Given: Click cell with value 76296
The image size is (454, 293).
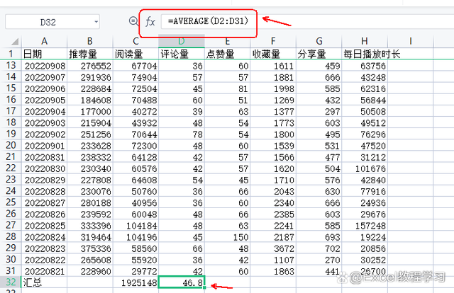Looking at the screenshot, I should pos(365,134).
